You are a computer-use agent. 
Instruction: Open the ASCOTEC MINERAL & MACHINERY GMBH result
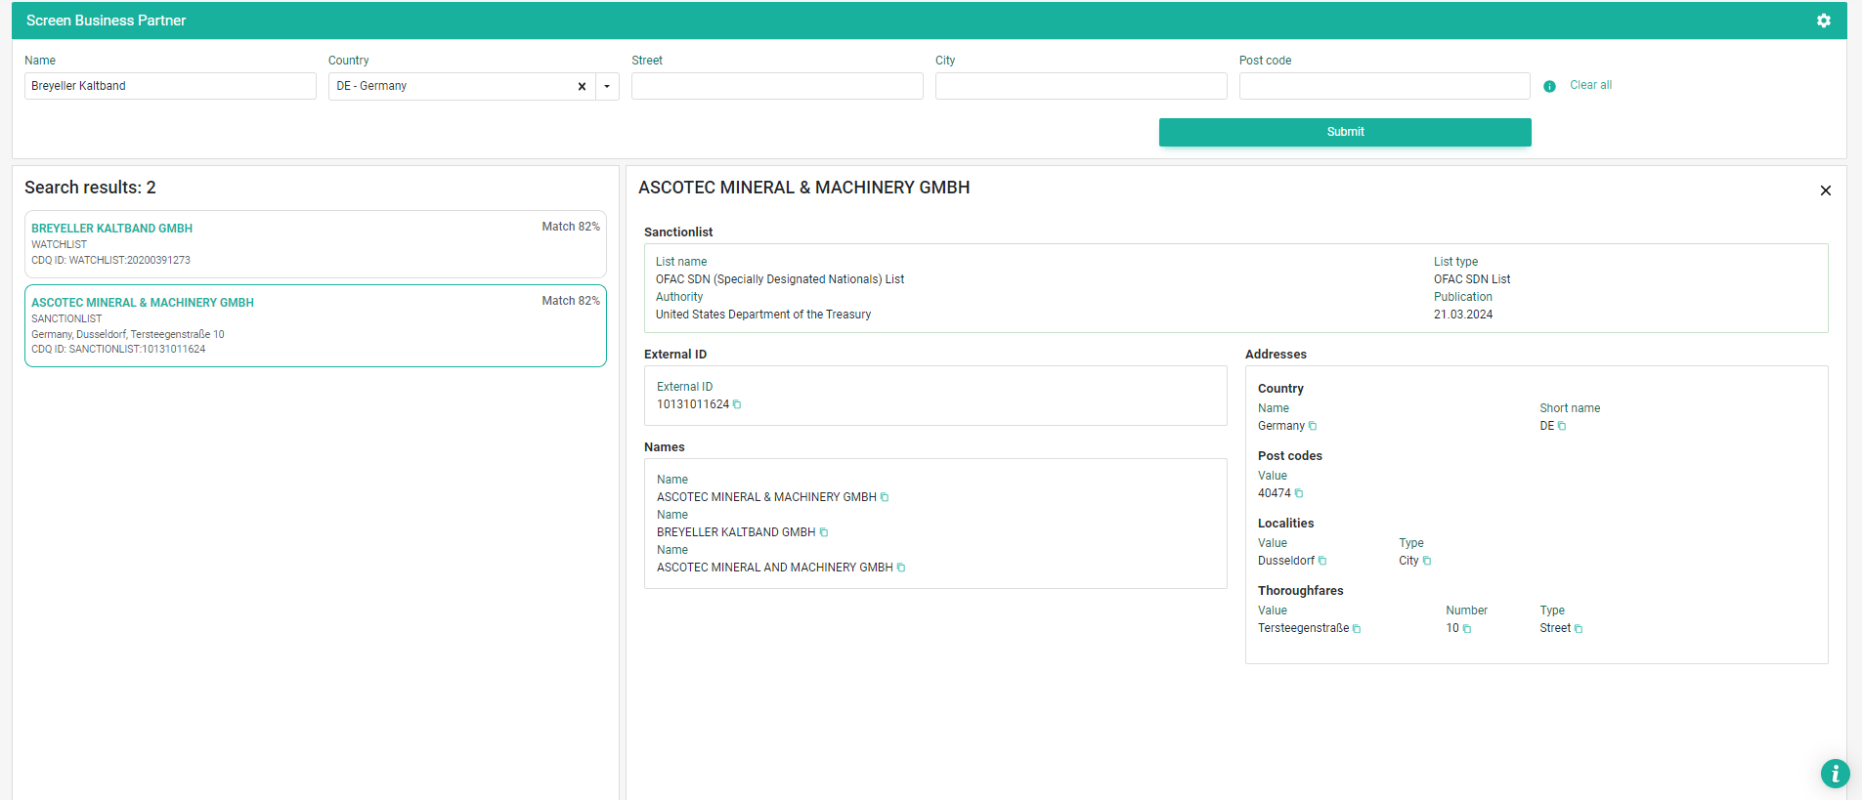point(316,326)
